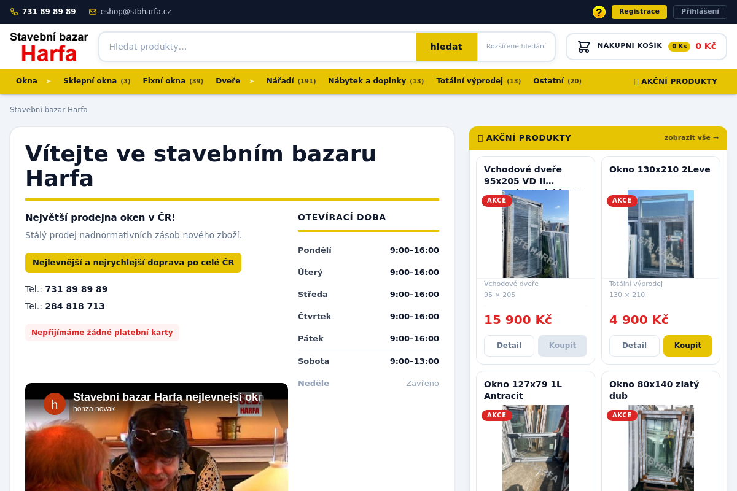Open the Totální výprodej category
This screenshot has width=737, height=491.
(x=478, y=81)
